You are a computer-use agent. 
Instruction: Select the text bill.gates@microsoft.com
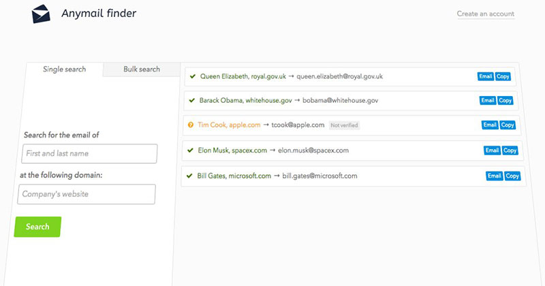(320, 176)
